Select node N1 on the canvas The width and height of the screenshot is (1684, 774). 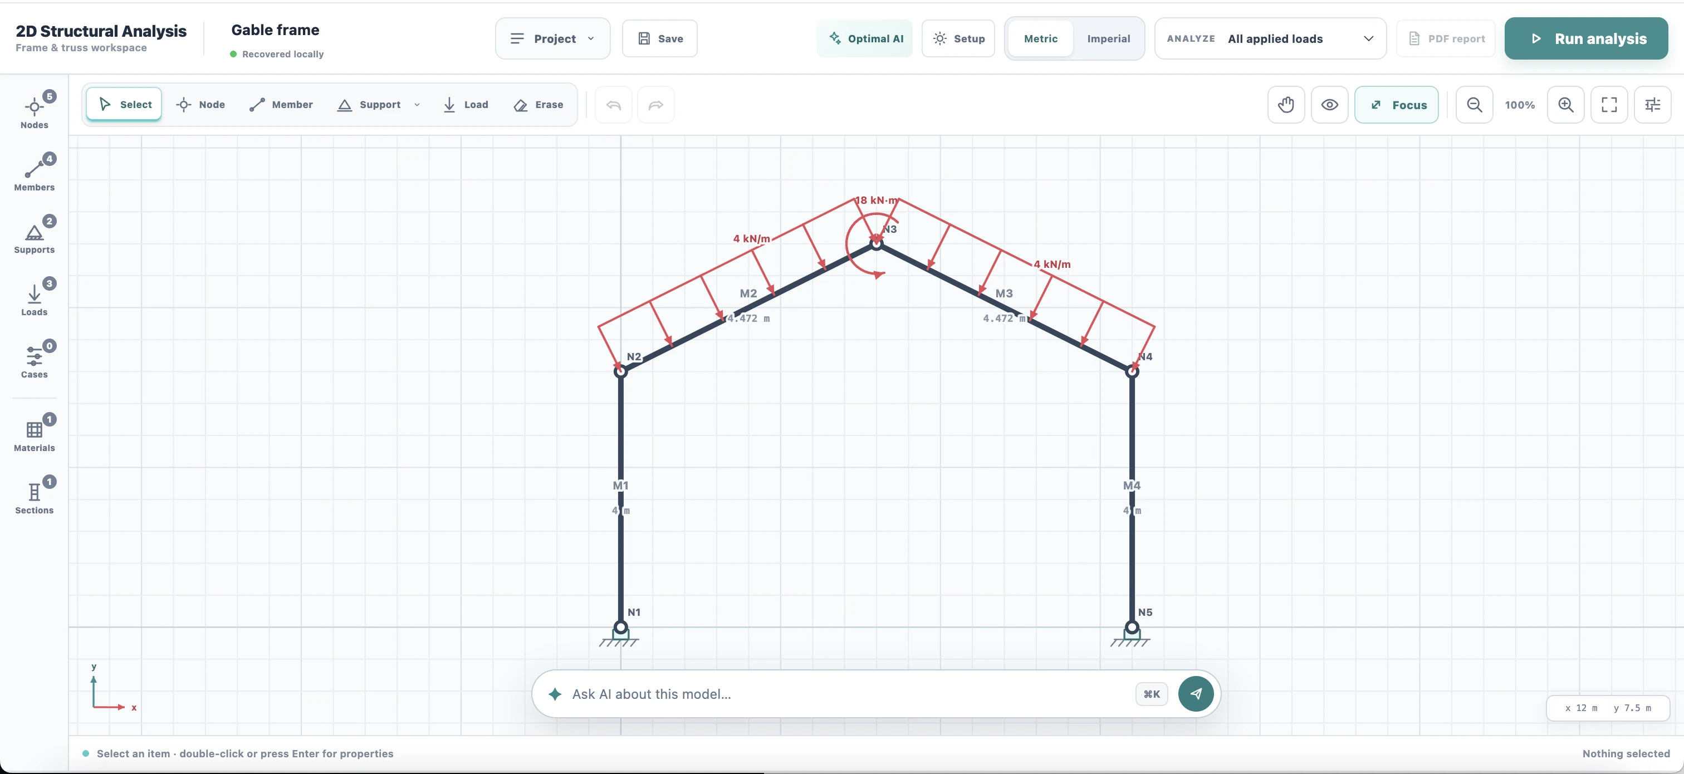click(x=620, y=628)
